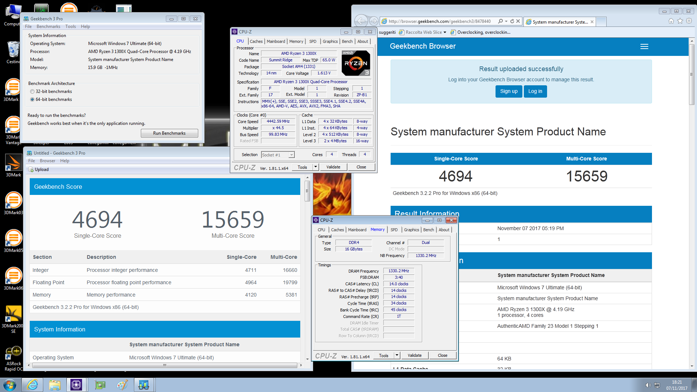Open Help menu in Geekbench 3 Pro

85,26
